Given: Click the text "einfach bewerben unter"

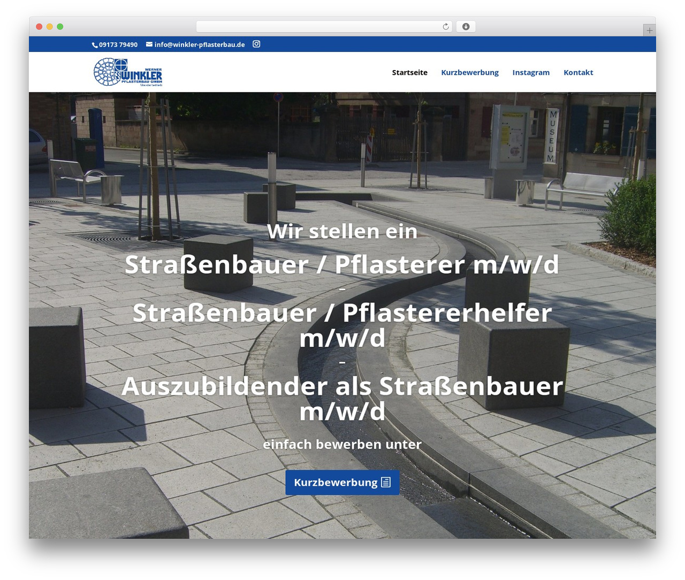Looking at the screenshot, I should 342,444.
